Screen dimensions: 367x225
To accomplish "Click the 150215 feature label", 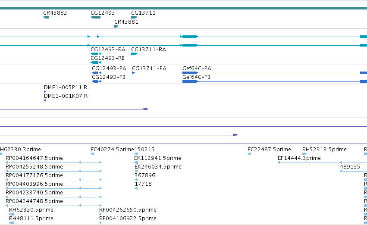I will 144,149.
